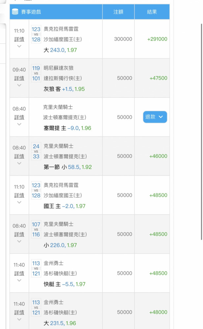Open 詳情 for the 快艇 主 -5.5 bet
Image resolution: width=203 pixels, height=329 pixels.
click(19, 273)
